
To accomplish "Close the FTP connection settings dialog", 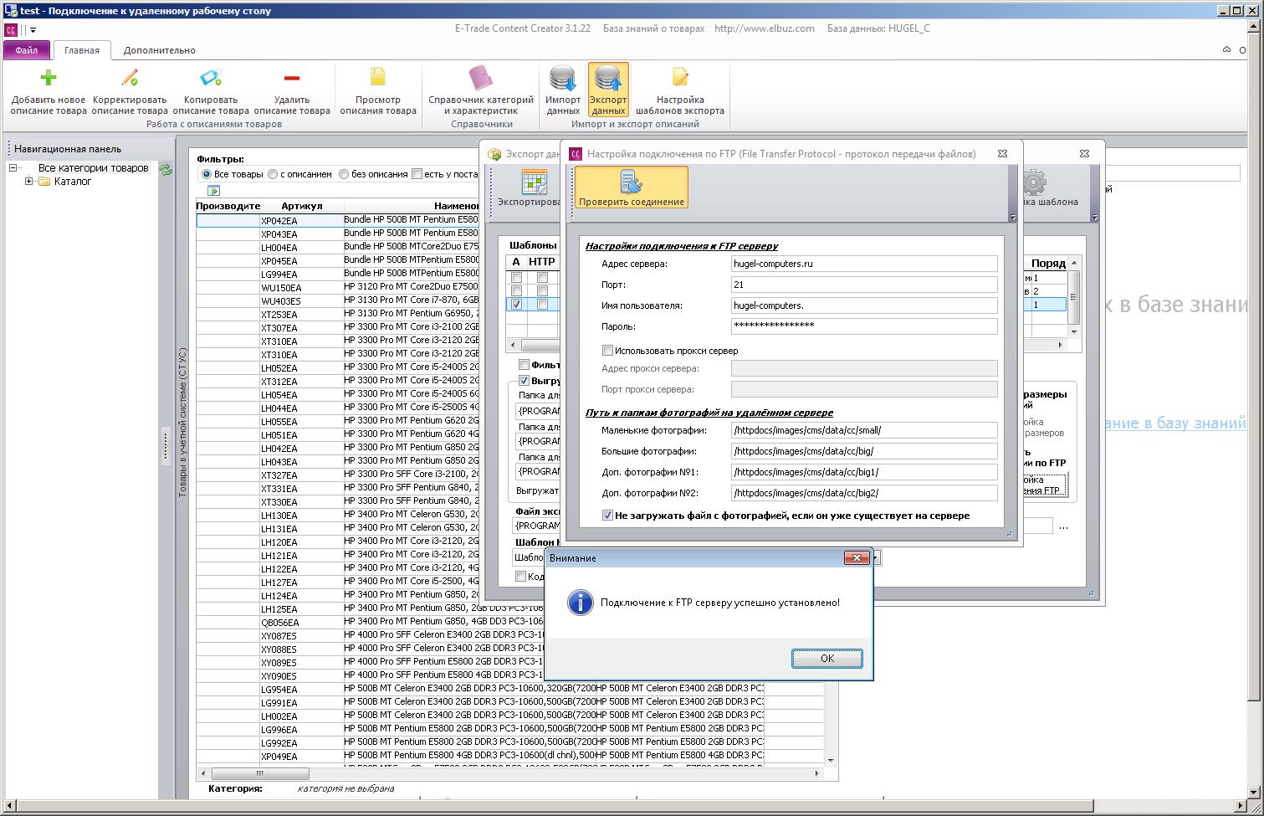I will coord(1004,153).
